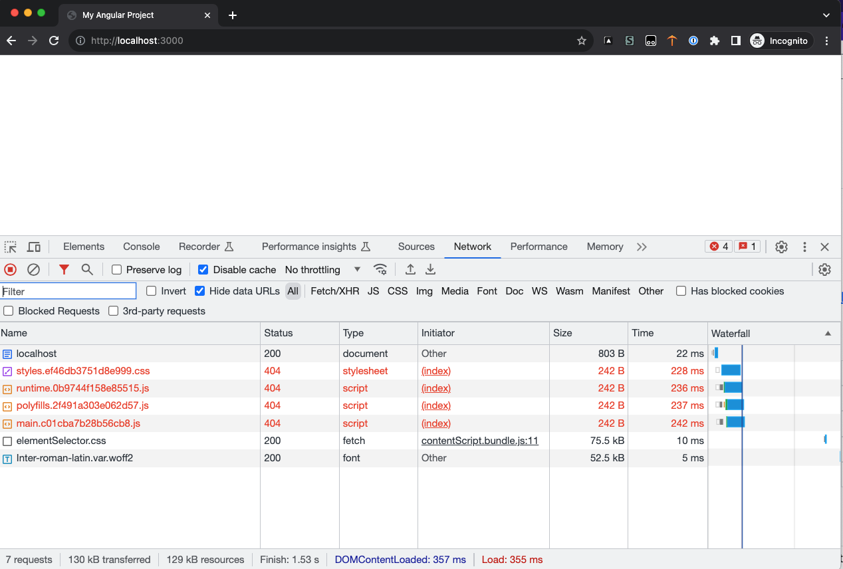Image resolution: width=843 pixels, height=569 pixels.
Task: Open the hidden DevTools tabs chevron menu
Action: (x=641, y=247)
